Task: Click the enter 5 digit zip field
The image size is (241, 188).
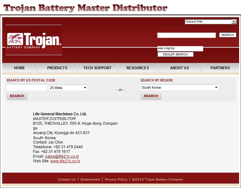Action: coord(180,49)
